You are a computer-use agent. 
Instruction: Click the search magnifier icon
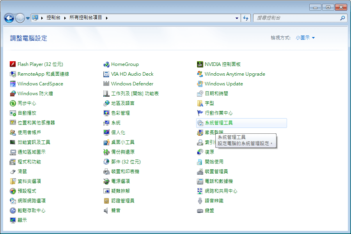[x=342, y=18]
